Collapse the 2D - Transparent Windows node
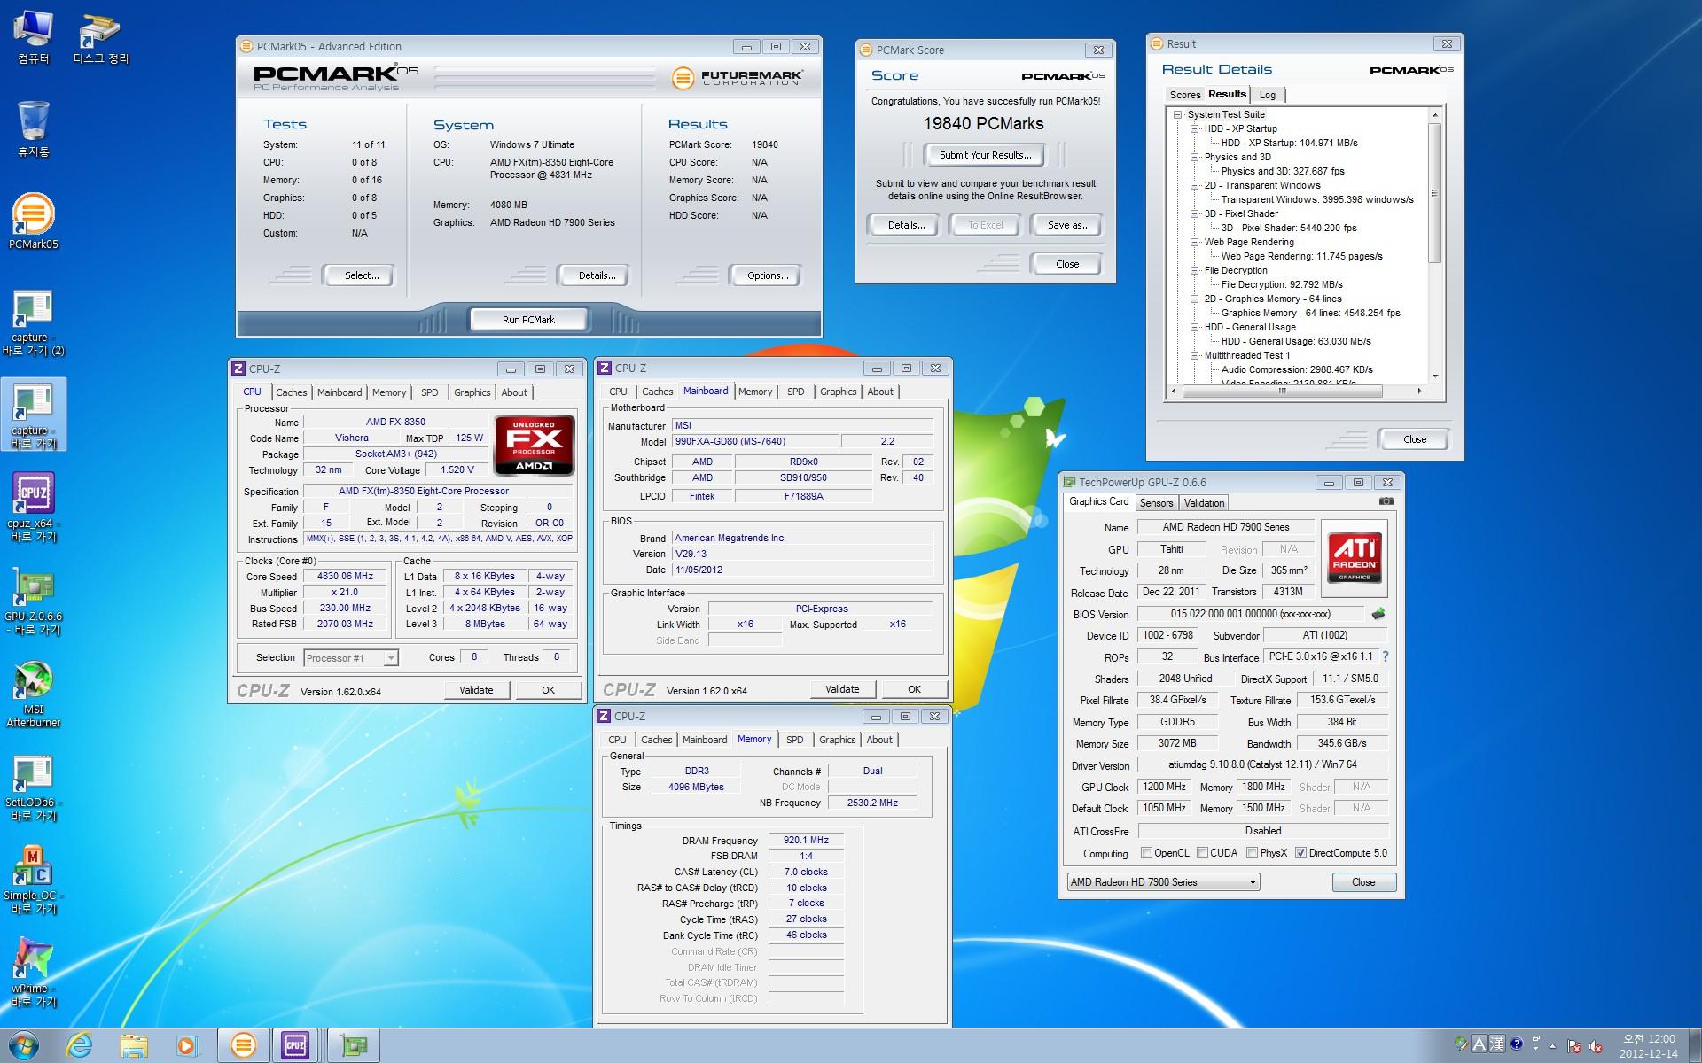The width and height of the screenshot is (1702, 1063). [1194, 185]
